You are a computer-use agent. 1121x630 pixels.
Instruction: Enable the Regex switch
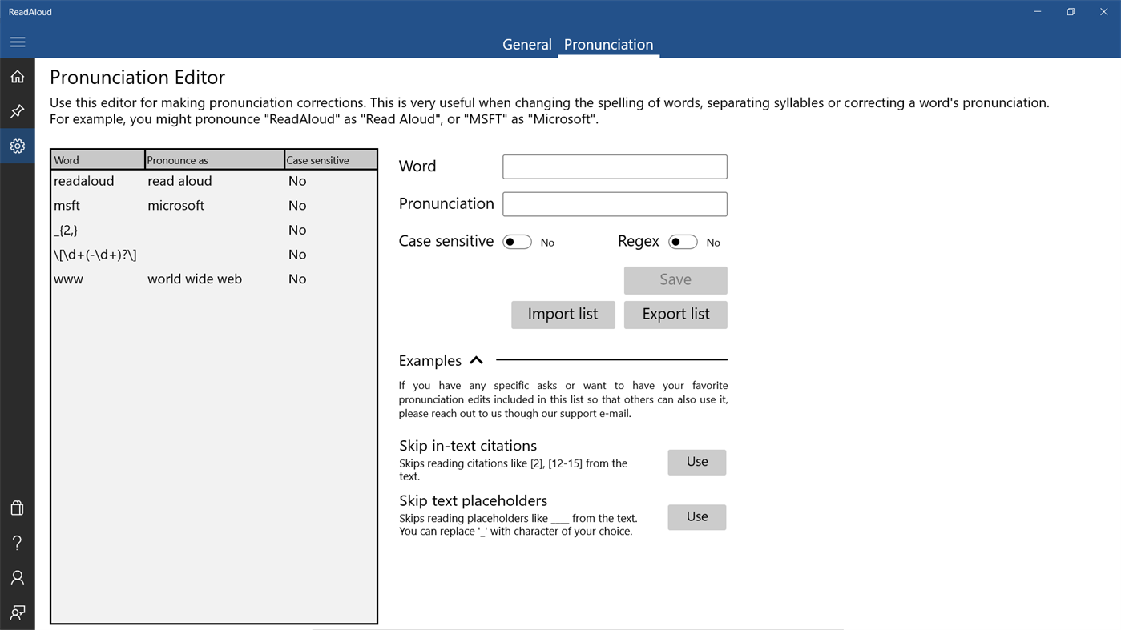(x=683, y=241)
